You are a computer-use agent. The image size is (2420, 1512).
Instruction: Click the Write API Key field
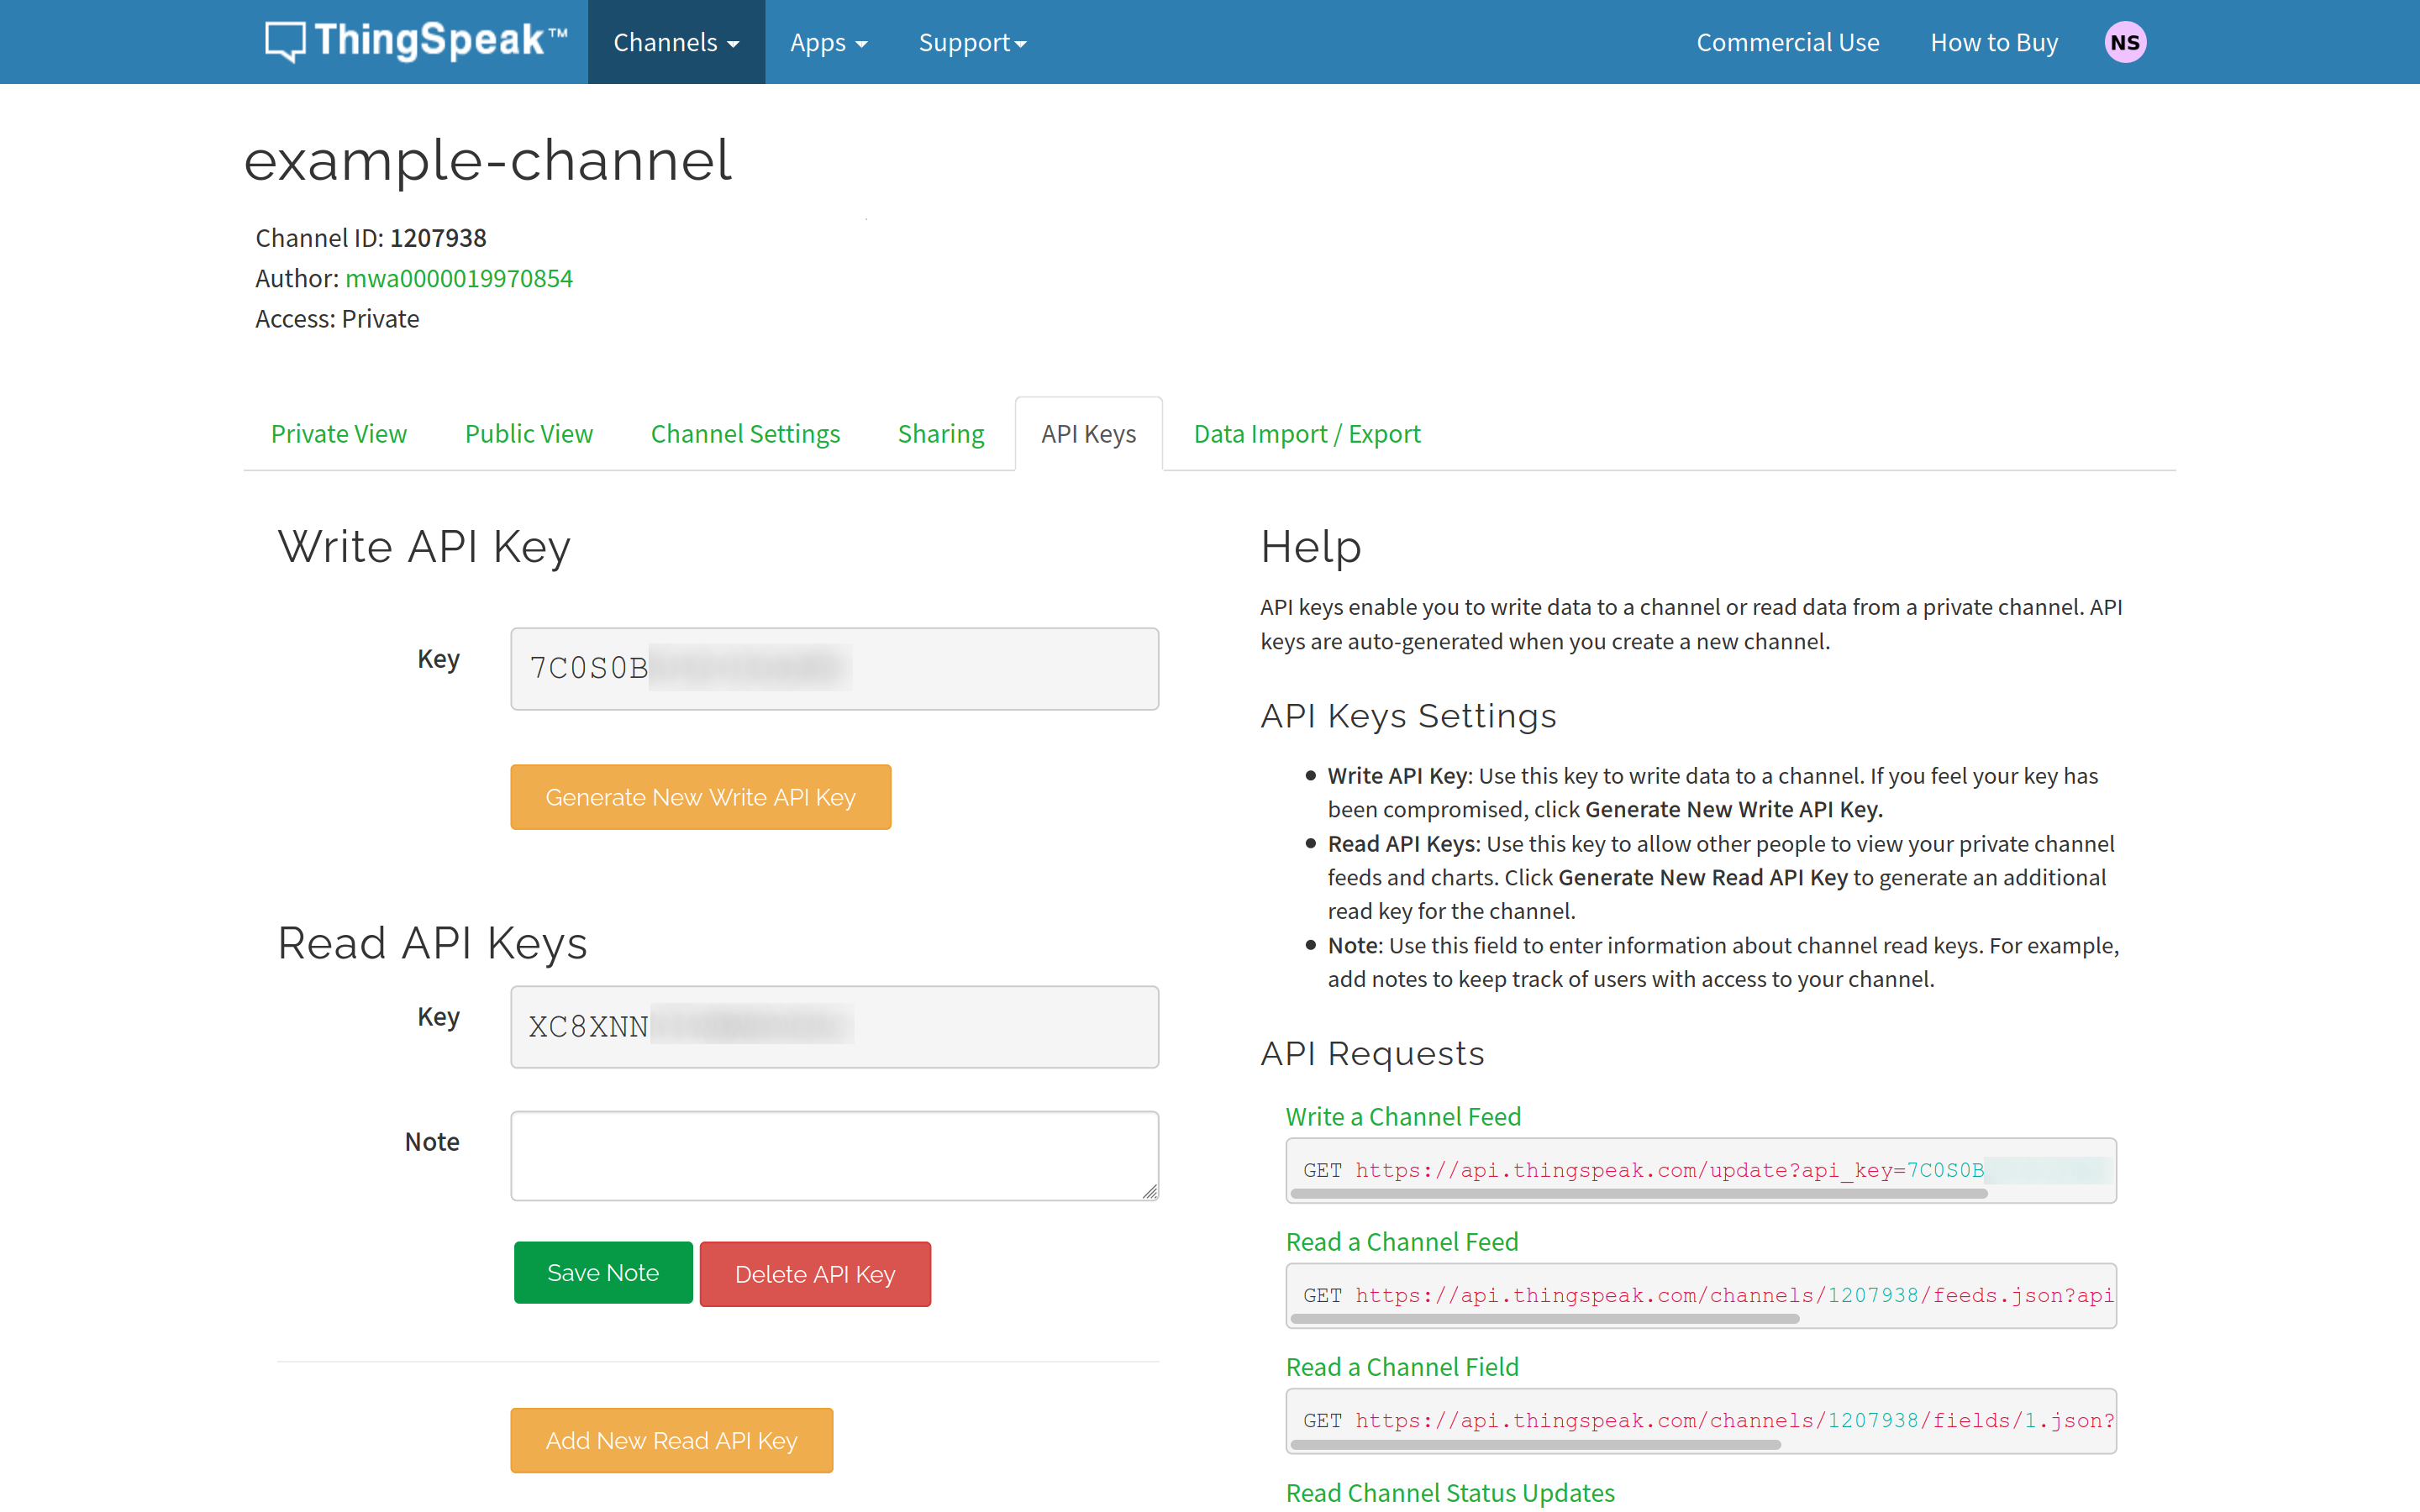coord(834,668)
